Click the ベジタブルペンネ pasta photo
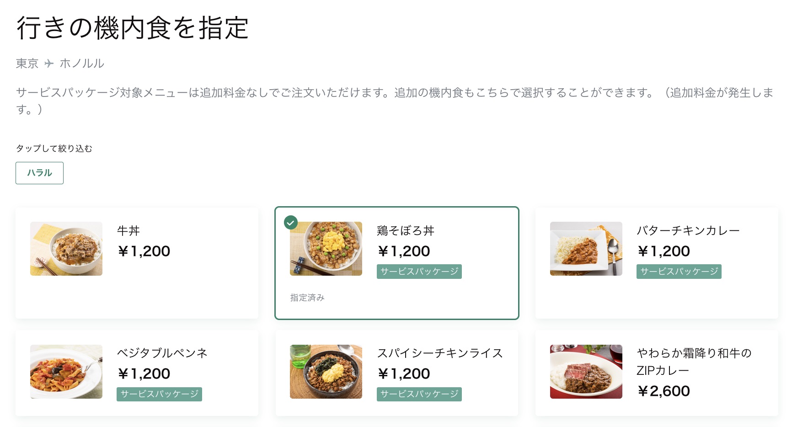 [x=66, y=372]
